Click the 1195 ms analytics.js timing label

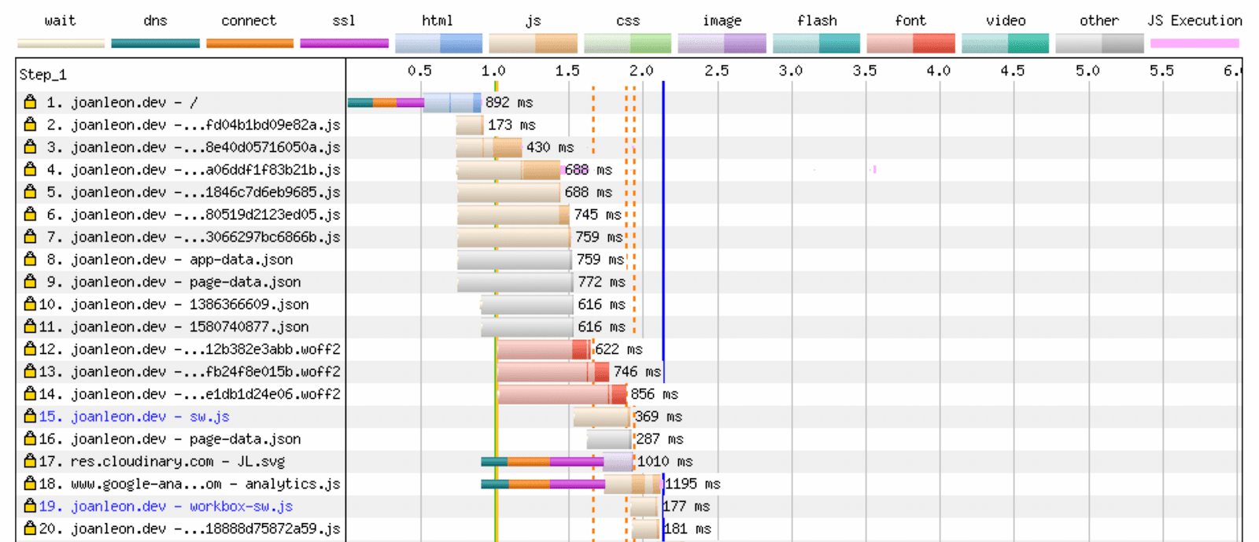(x=693, y=484)
